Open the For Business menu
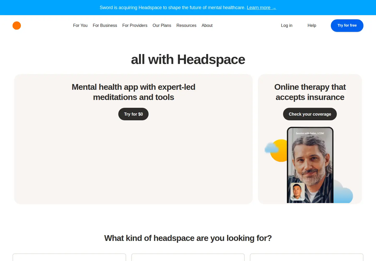The height and width of the screenshot is (261, 376). 105,26
